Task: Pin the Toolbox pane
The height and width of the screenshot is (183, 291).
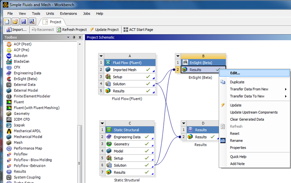Action: (74, 37)
